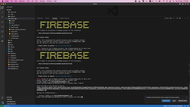This screenshot has height=107, width=190.
Task: Toggle the bottom panel layout icon
Action: tap(183, 4)
